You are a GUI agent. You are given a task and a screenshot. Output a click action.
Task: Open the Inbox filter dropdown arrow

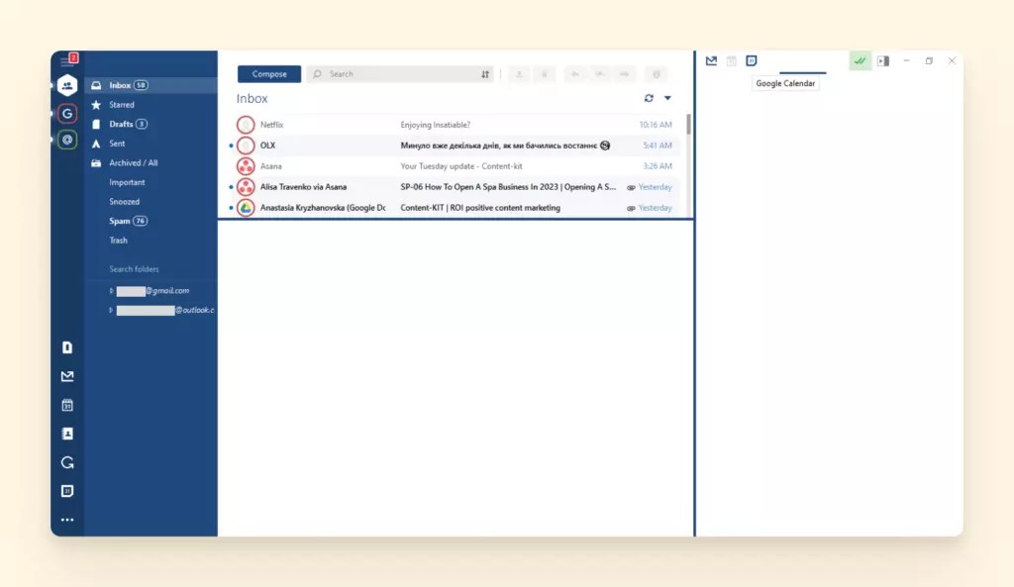click(666, 98)
